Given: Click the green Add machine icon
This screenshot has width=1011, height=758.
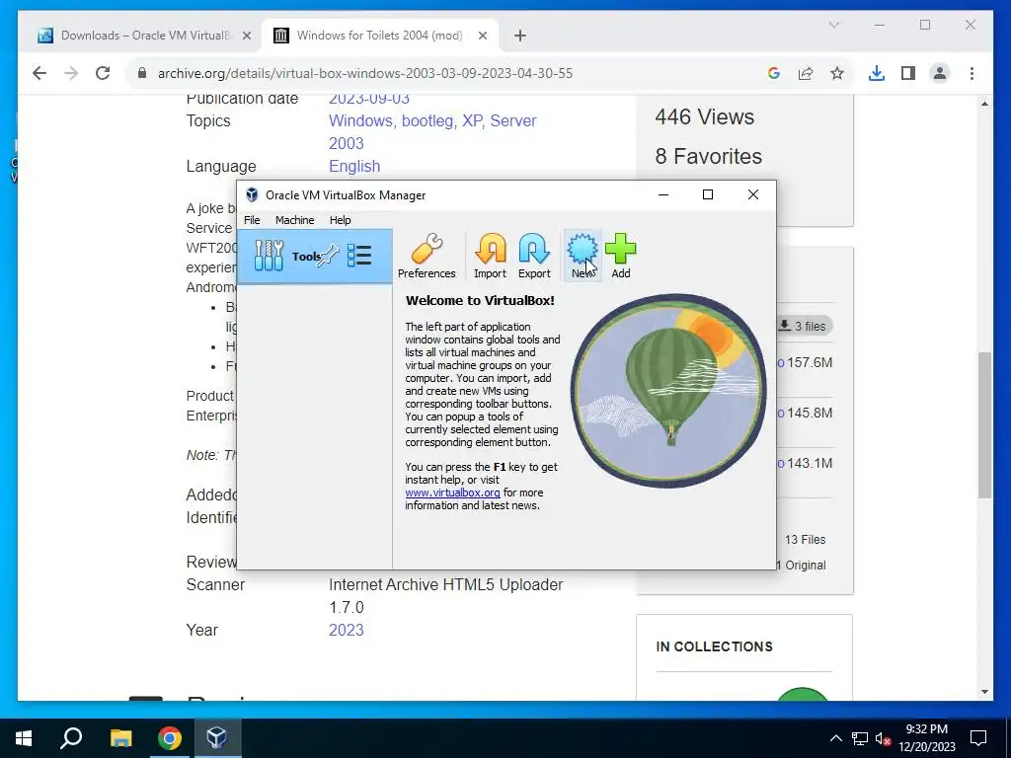Looking at the screenshot, I should [620, 256].
